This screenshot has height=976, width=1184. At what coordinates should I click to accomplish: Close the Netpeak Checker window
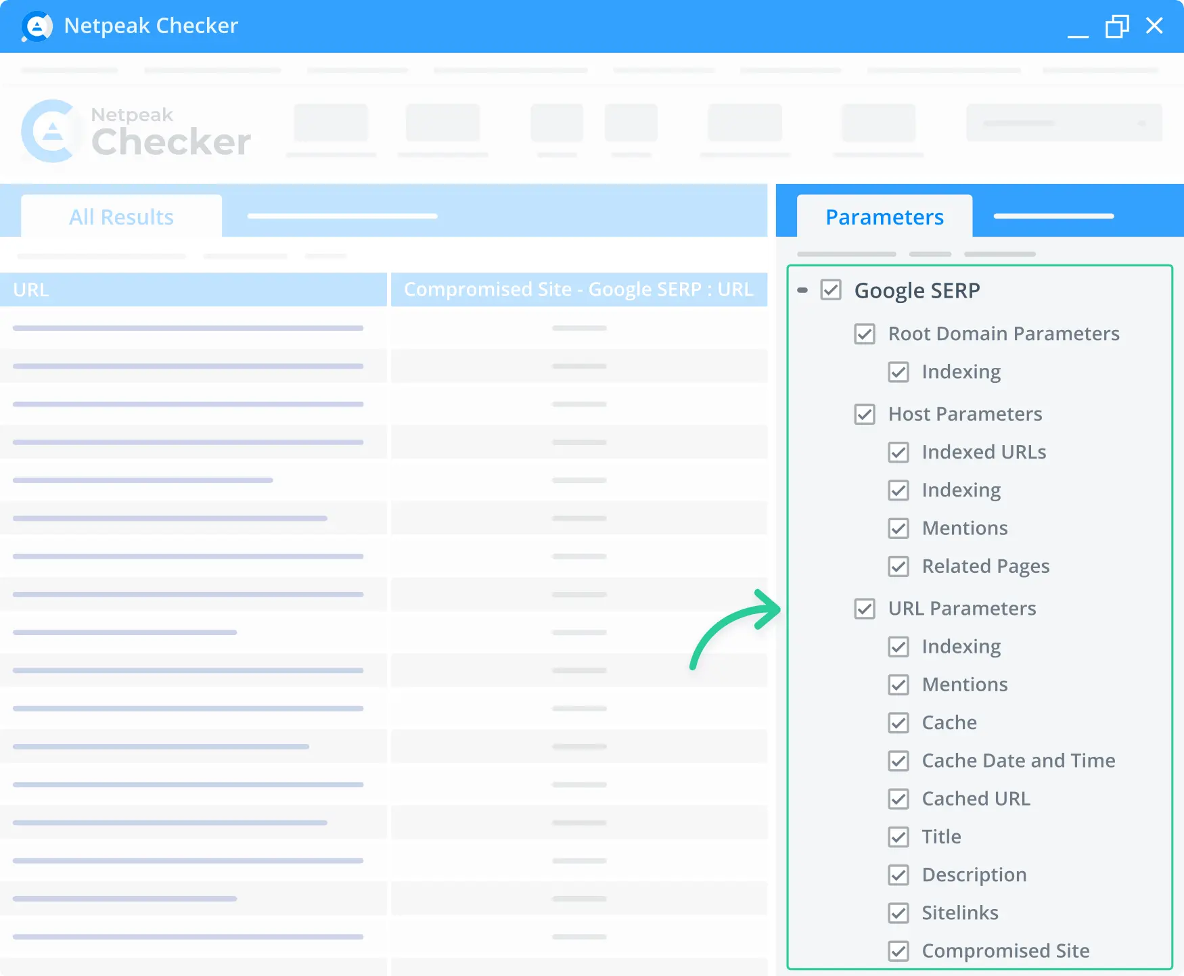pyautogui.click(x=1154, y=26)
